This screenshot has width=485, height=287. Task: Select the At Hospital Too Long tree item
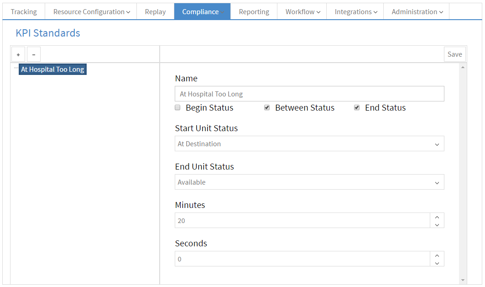pyautogui.click(x=52, y=69)
